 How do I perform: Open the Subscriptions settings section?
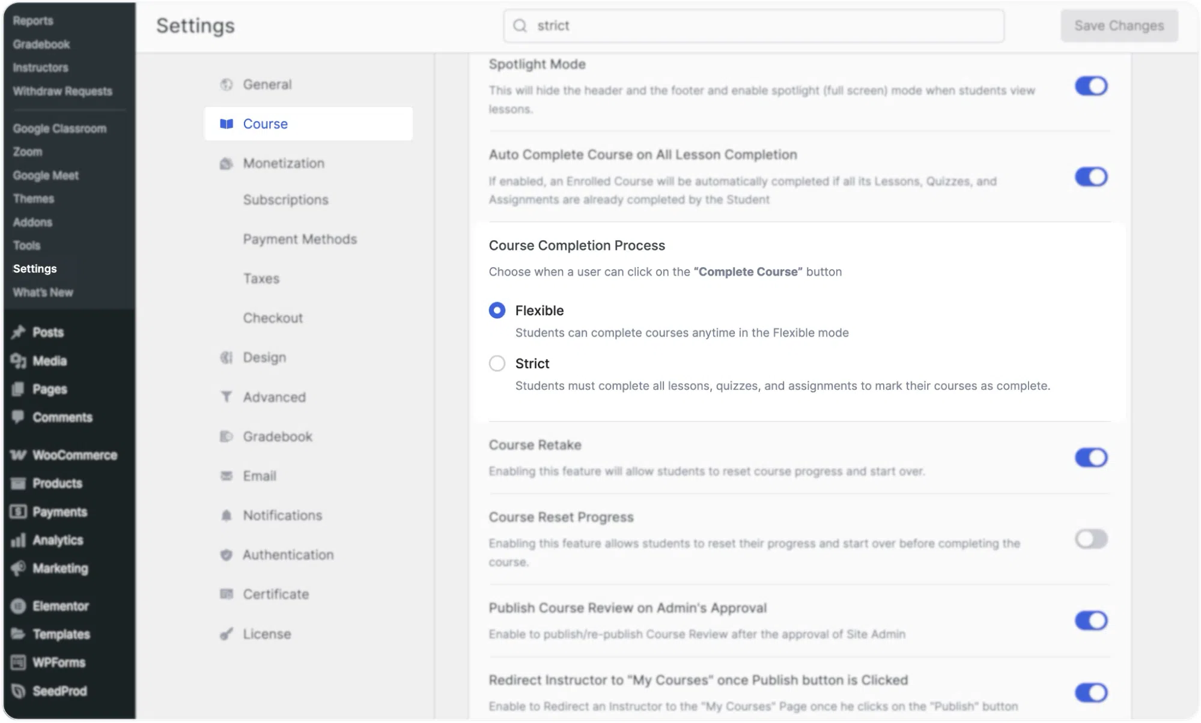pyautogui.click(x=285, y=200)
